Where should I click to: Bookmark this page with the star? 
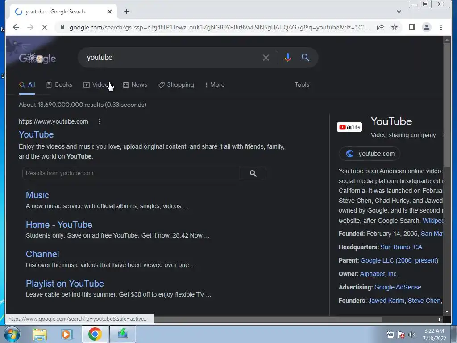pyautogui.click(x=395, y=27)
